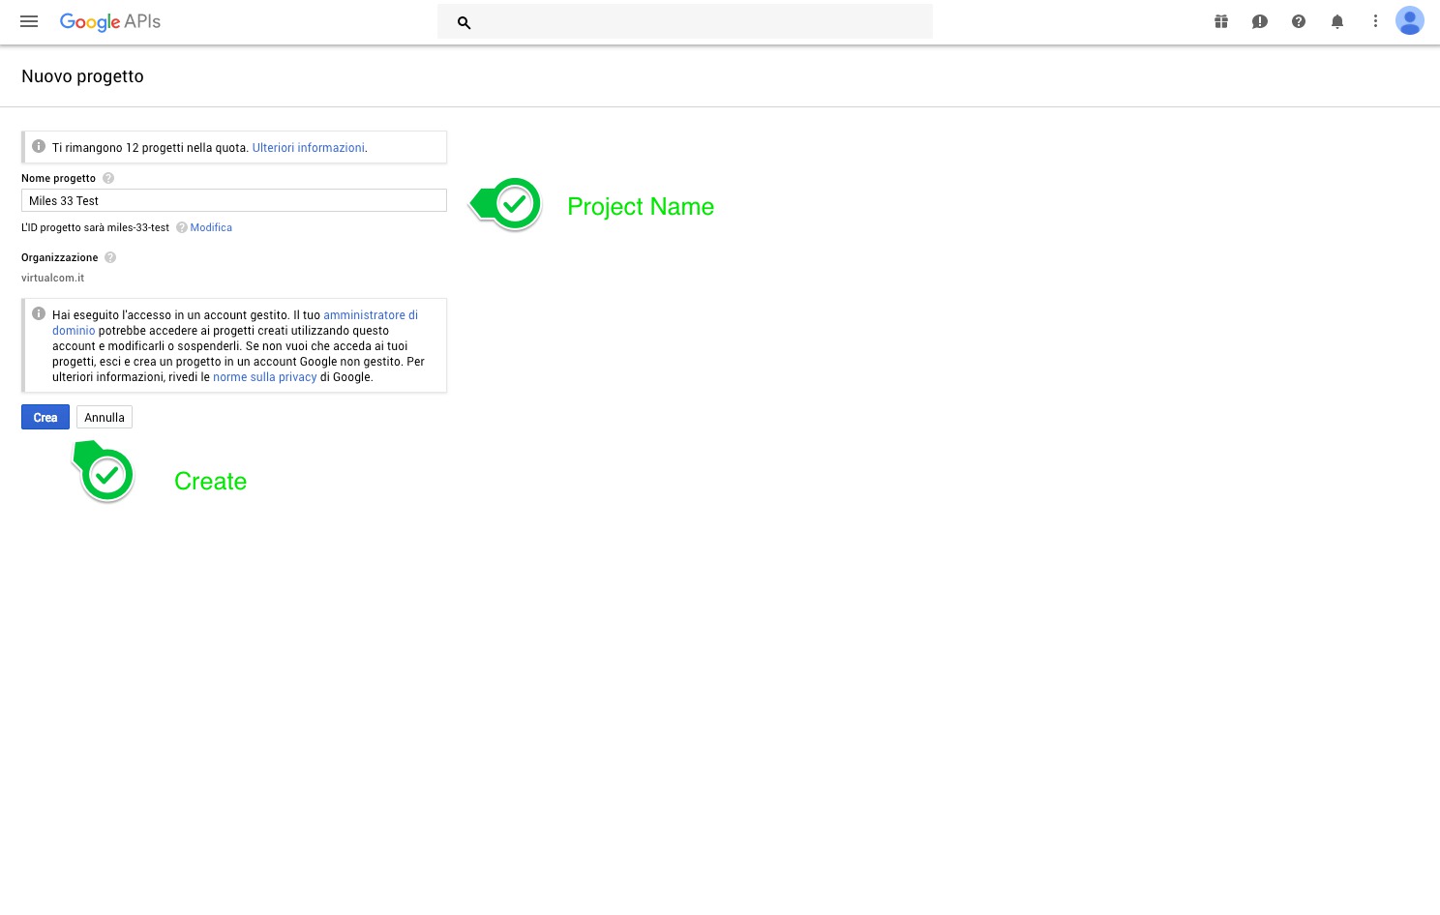Click the Google APIs logo
This screenshot has width=1440, height=915.
(x=110, y=21)
